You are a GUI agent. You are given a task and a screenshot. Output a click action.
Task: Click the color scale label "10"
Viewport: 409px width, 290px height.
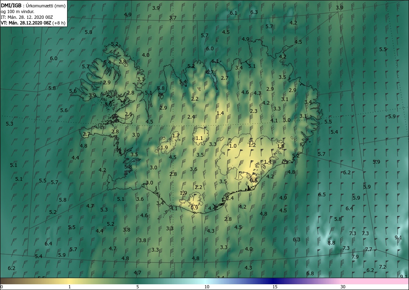point(207,287)
